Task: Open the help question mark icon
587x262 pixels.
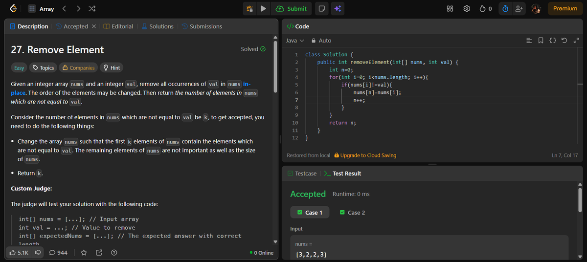Action: [113, 253]
